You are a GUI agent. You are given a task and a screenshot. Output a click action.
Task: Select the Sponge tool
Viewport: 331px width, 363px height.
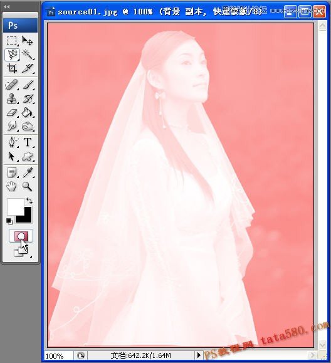[x=28, y=127]
